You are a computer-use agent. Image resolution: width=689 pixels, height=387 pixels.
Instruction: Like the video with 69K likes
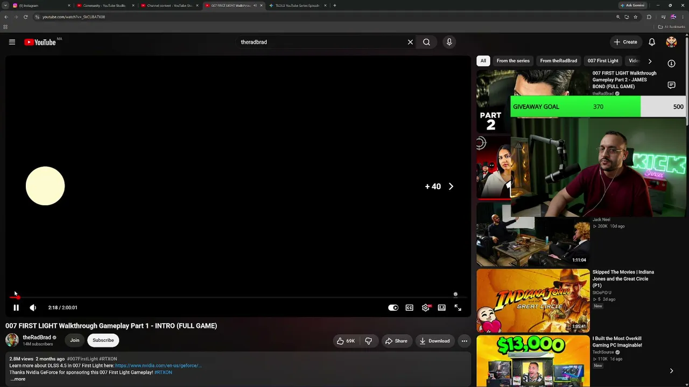(346, 341)
